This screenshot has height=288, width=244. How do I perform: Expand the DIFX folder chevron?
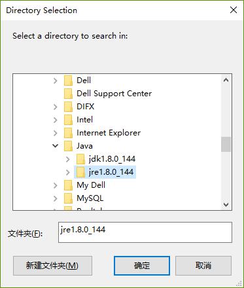(x=56, y=107)
